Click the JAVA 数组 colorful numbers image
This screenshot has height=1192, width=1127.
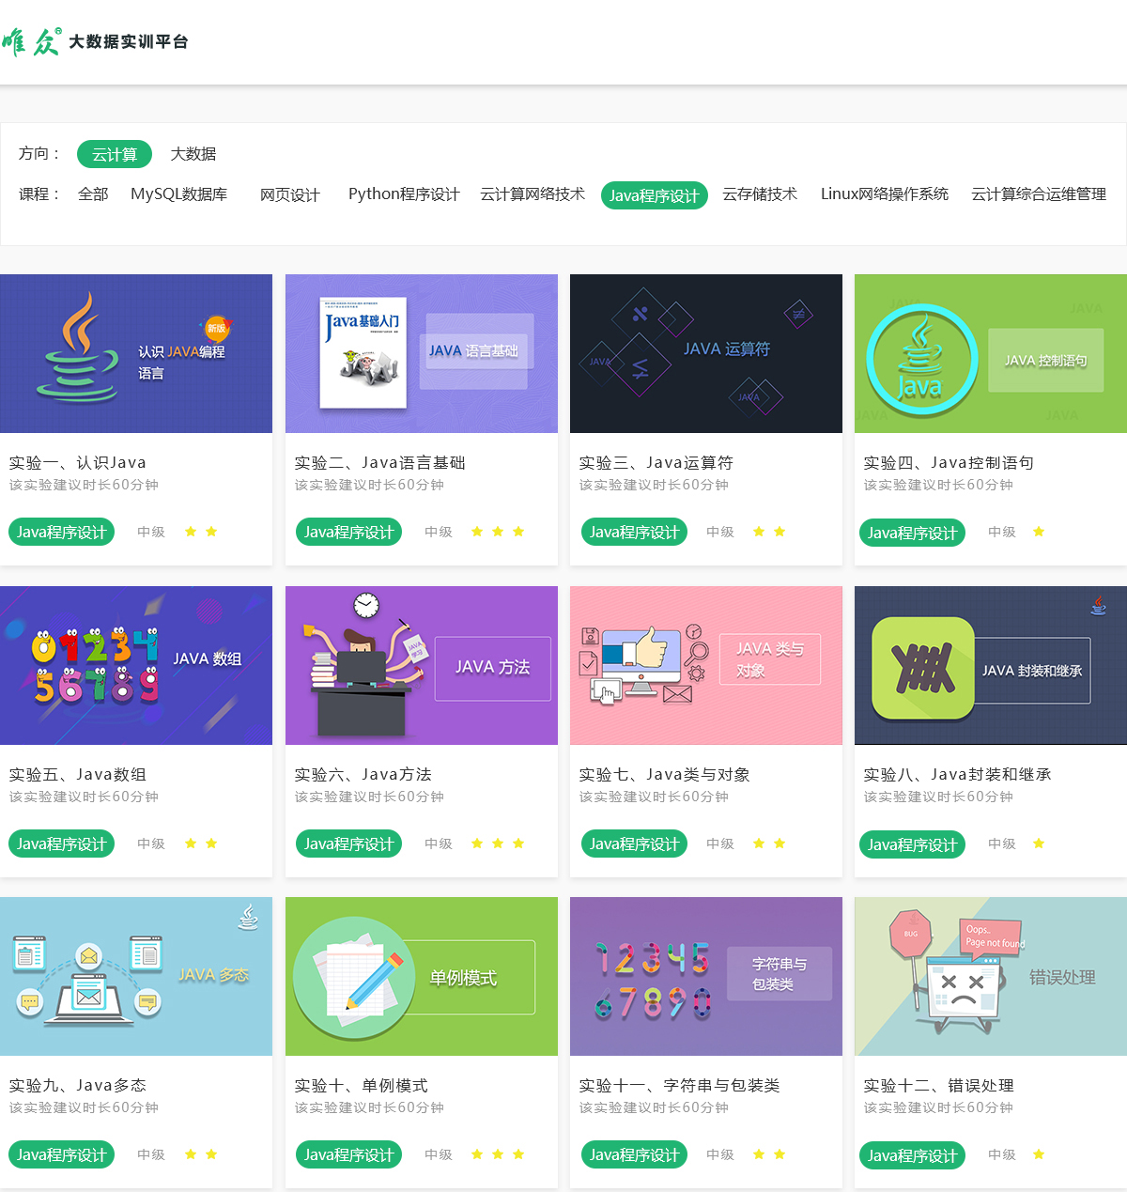click(x=136, y=665)
